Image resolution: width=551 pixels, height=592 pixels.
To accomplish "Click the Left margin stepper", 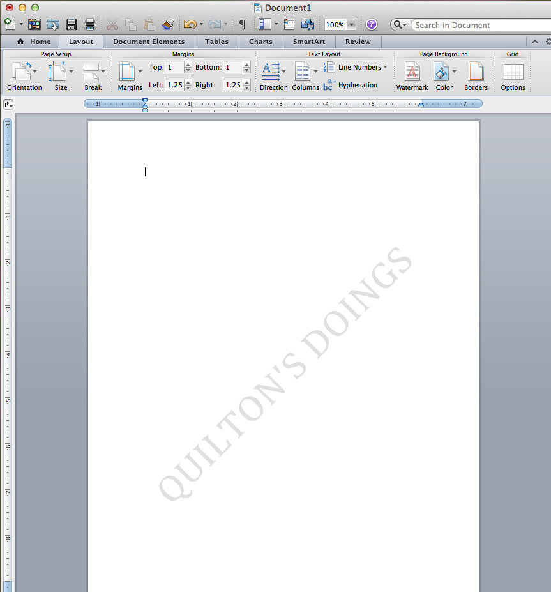I will pos(188,85).
